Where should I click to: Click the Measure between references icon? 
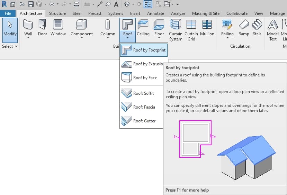[87, 4]
